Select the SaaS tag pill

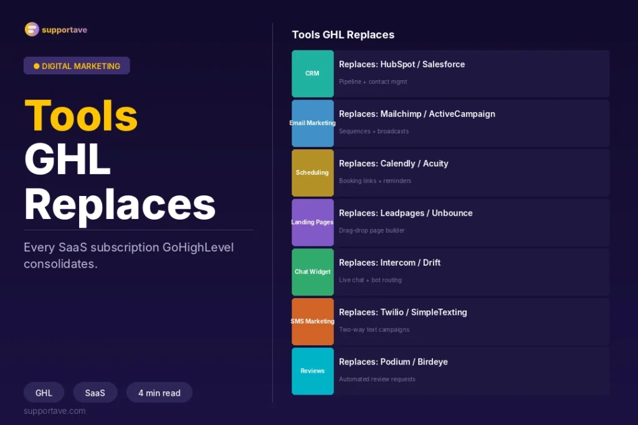[95, 393]
